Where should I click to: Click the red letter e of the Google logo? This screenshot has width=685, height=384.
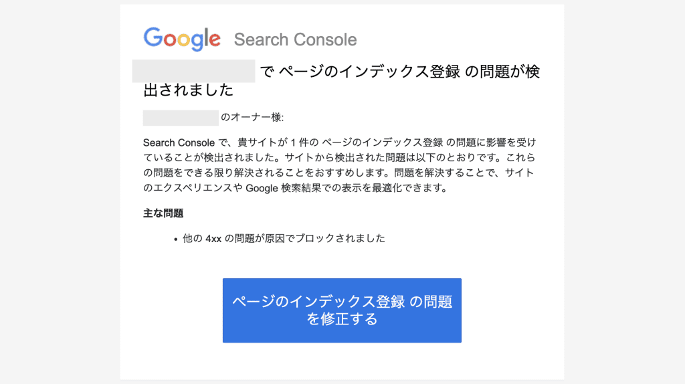tap(215, 40)
